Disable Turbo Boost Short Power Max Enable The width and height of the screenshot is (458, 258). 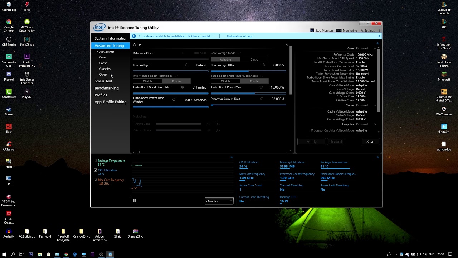tap(225, 81)
